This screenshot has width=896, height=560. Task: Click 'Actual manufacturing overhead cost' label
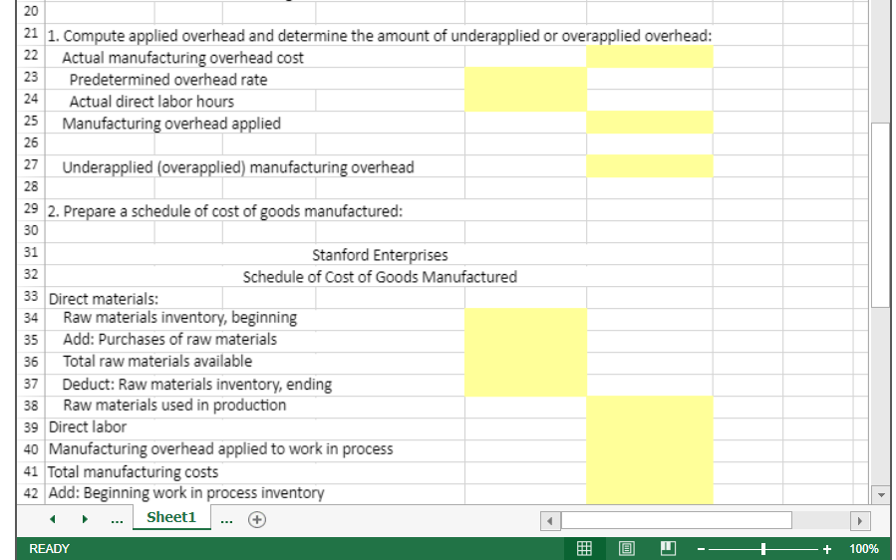pyautogui.click(x=182, y=58)
